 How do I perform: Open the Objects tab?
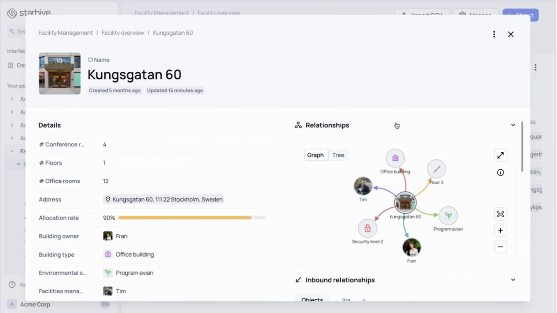pyautogui.click(x=312, y=299)
